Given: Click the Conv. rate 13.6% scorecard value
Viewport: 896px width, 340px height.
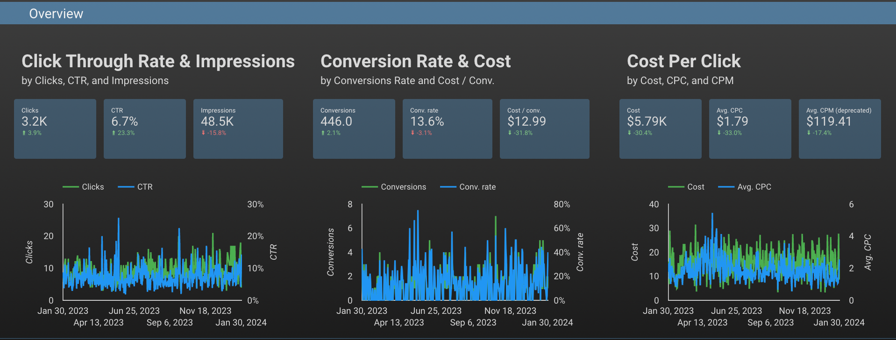Looking at the screenshot, I should (x=427, y=122).
